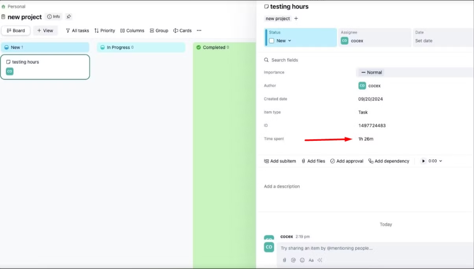Open the Normal importance selector

(x=371, y=72)
